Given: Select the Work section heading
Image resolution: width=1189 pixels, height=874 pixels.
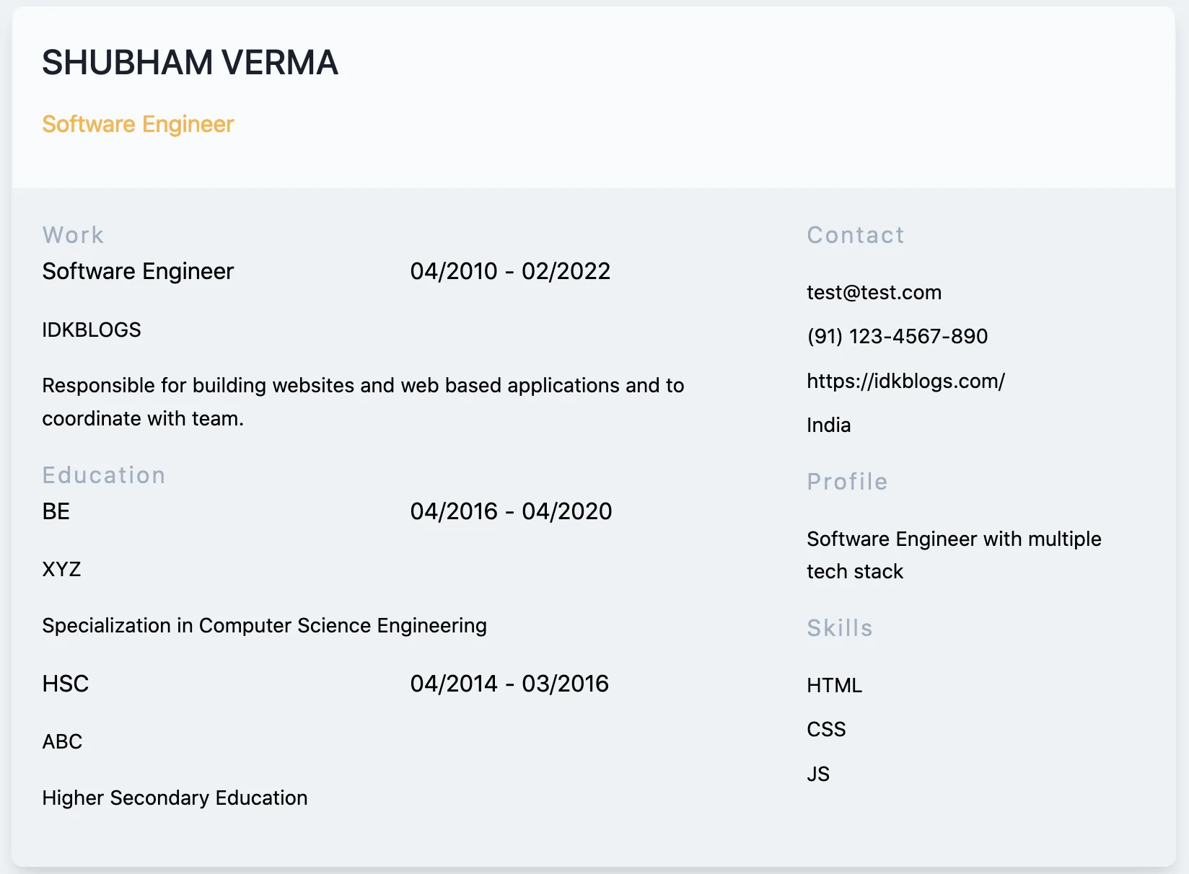Looking at the screenshot, I should click(73, 235).
